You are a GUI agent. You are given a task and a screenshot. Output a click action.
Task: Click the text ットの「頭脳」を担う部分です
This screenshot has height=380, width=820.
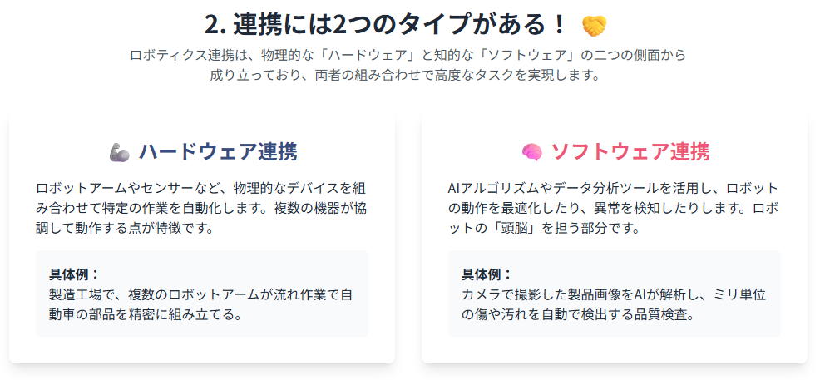pyautogui.click(x=545, y=229)
